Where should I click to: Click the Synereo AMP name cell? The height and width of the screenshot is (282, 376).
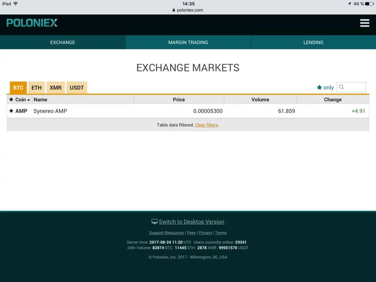click(x=50, y=111)
